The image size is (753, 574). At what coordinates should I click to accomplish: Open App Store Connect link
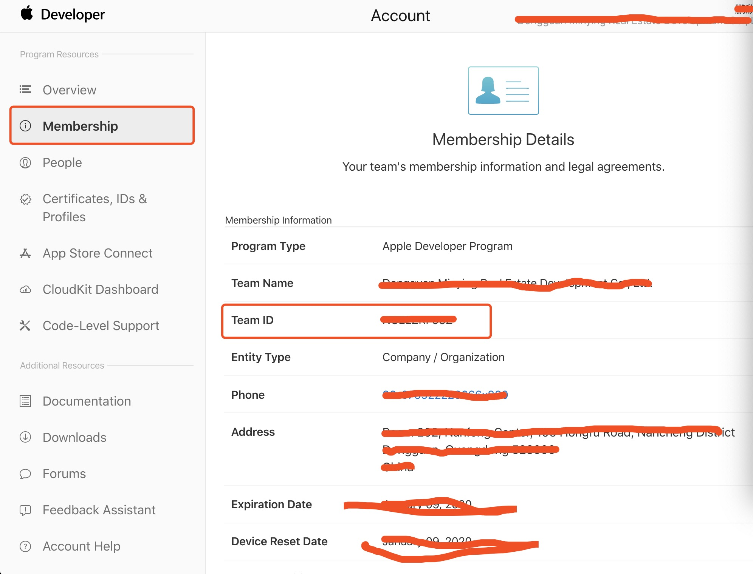pyautogui.click(x=98, y=253)
